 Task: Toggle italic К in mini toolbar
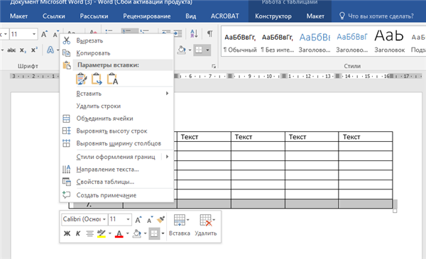tap(78, 233)
